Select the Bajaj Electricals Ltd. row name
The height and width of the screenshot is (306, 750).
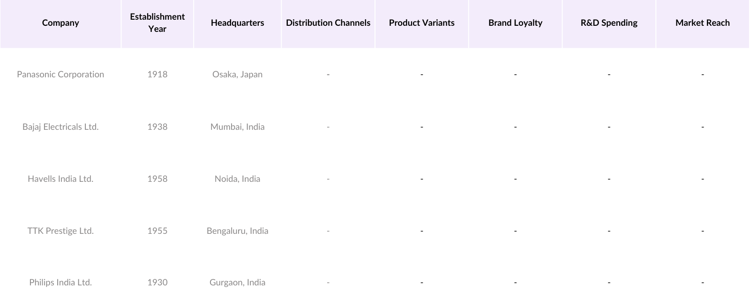coord(60,127)
